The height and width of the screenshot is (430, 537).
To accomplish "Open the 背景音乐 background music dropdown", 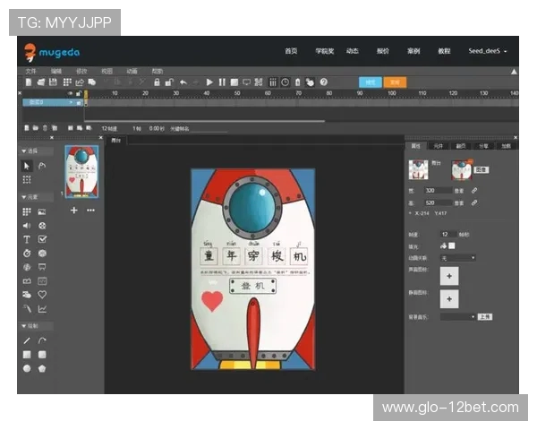I will [x=458, y=316].
